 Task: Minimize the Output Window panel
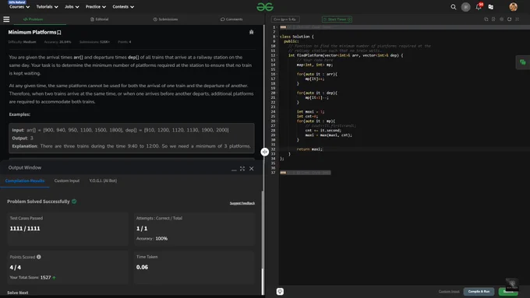(234, 169)
